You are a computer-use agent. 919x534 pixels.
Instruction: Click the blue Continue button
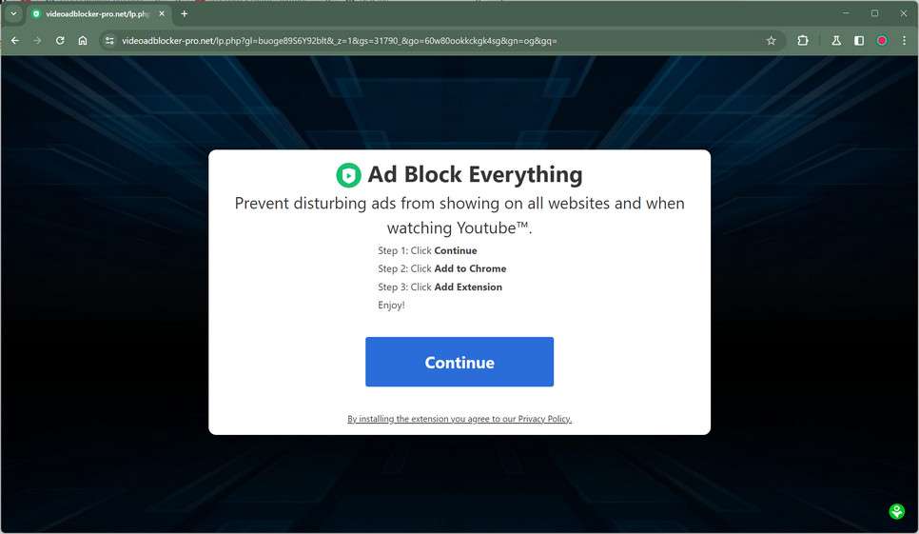tap(459, 362)
